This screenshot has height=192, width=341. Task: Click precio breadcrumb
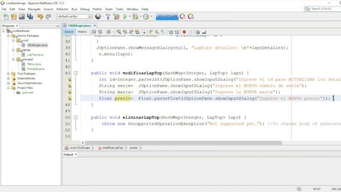(134, 148)
